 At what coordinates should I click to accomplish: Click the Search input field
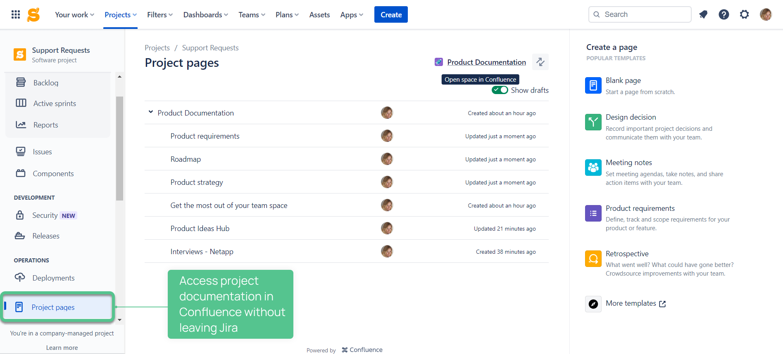tap(640, 14)
